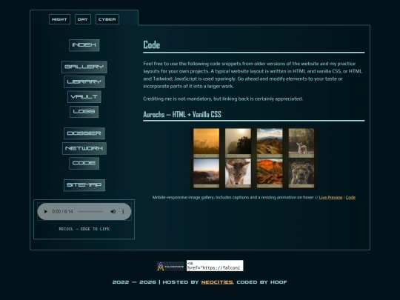
Task: Open audio player more options menu
Action: coord(123,211)
